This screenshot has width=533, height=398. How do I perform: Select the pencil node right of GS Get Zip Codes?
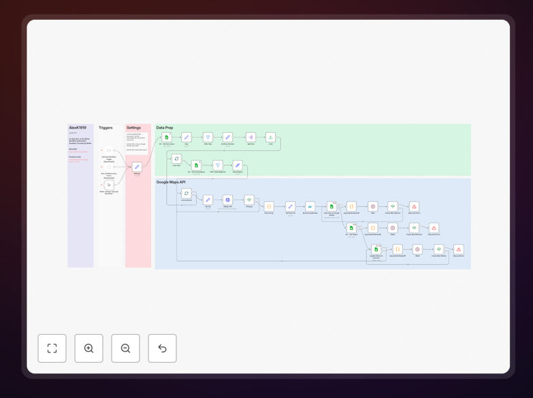[187, 137]
